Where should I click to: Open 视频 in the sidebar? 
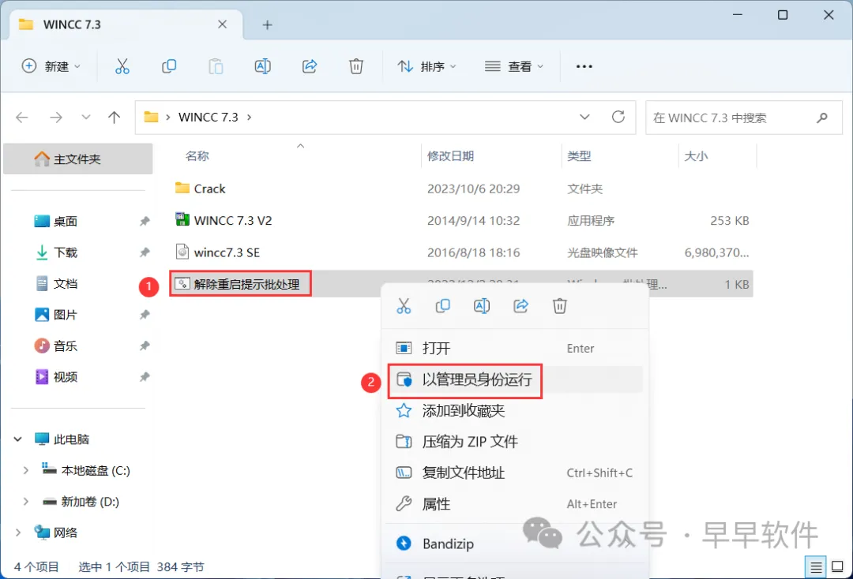(x=66, y=376)
